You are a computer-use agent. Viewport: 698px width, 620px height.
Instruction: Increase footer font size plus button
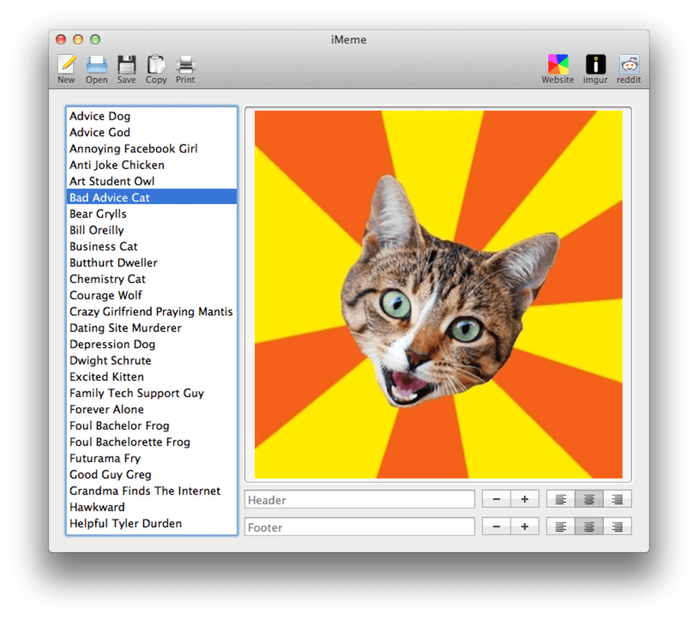525,526
